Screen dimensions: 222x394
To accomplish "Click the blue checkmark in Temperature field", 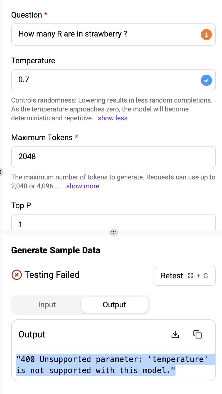I will [x=206, y=80].
